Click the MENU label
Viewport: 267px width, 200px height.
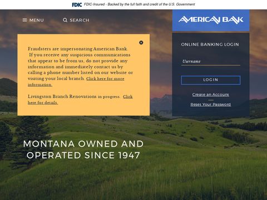coord(37,20)
